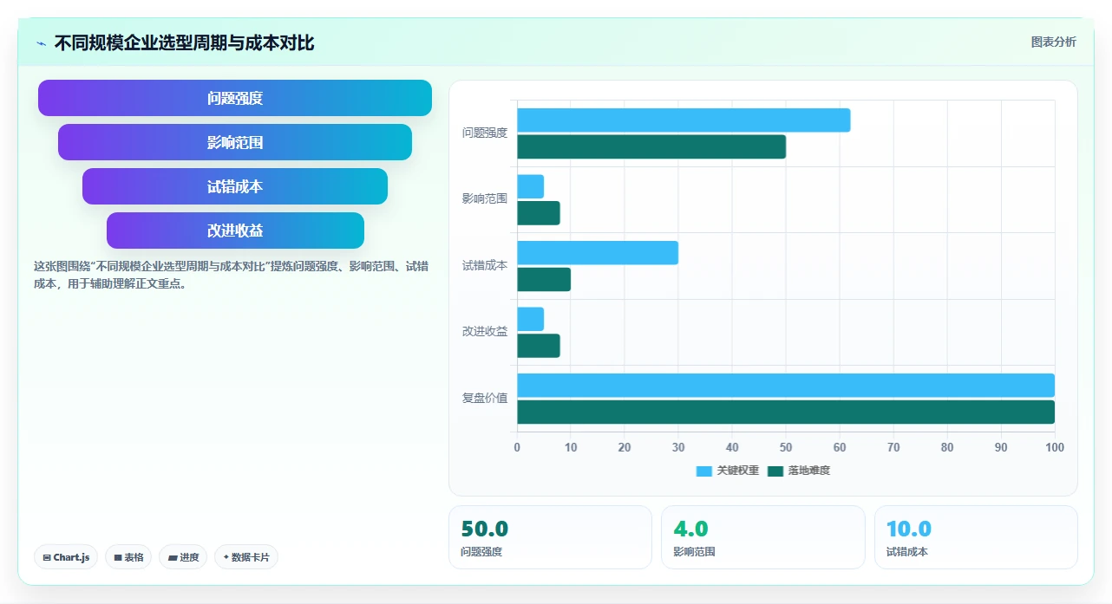Click the description paragraph under the funnel
This screenshot has width=1112, height=604.
point(231,275)
